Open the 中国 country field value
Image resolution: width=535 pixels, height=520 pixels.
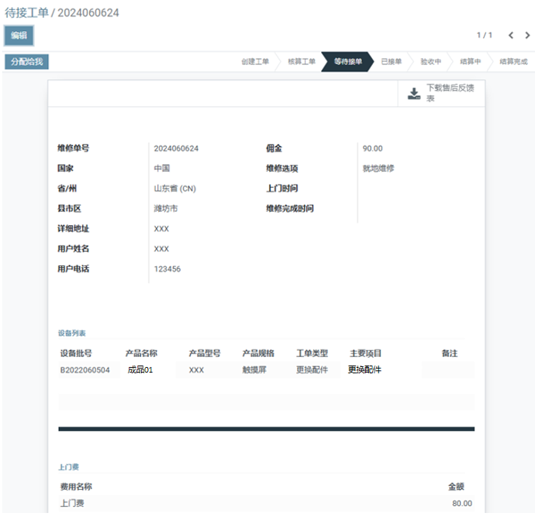coord(162,168)
